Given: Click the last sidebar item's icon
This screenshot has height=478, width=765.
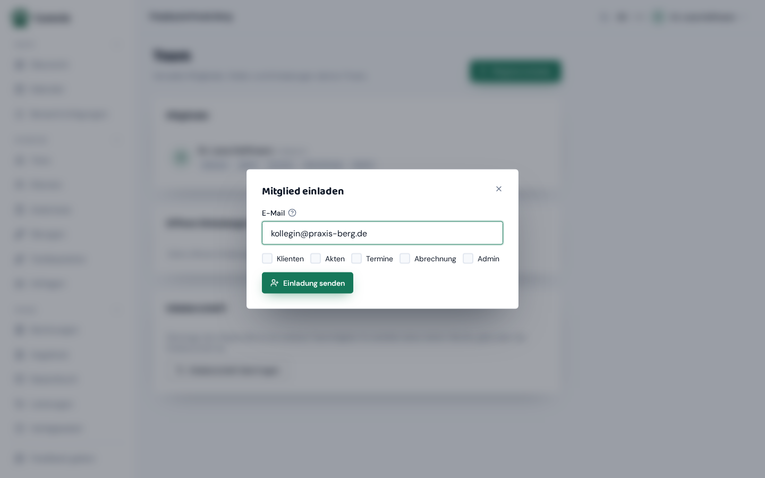Looking at the screenshot, I should (x=20, y=458).
